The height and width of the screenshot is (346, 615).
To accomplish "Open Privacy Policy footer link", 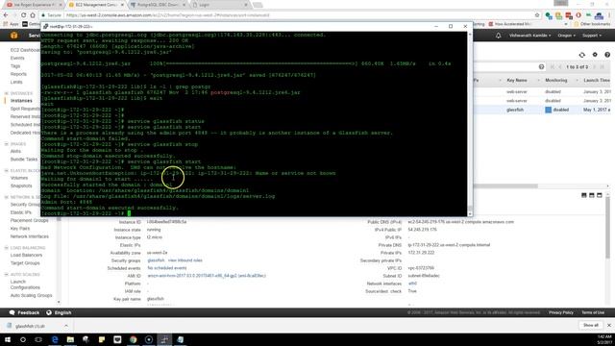I will pos(561,312).
